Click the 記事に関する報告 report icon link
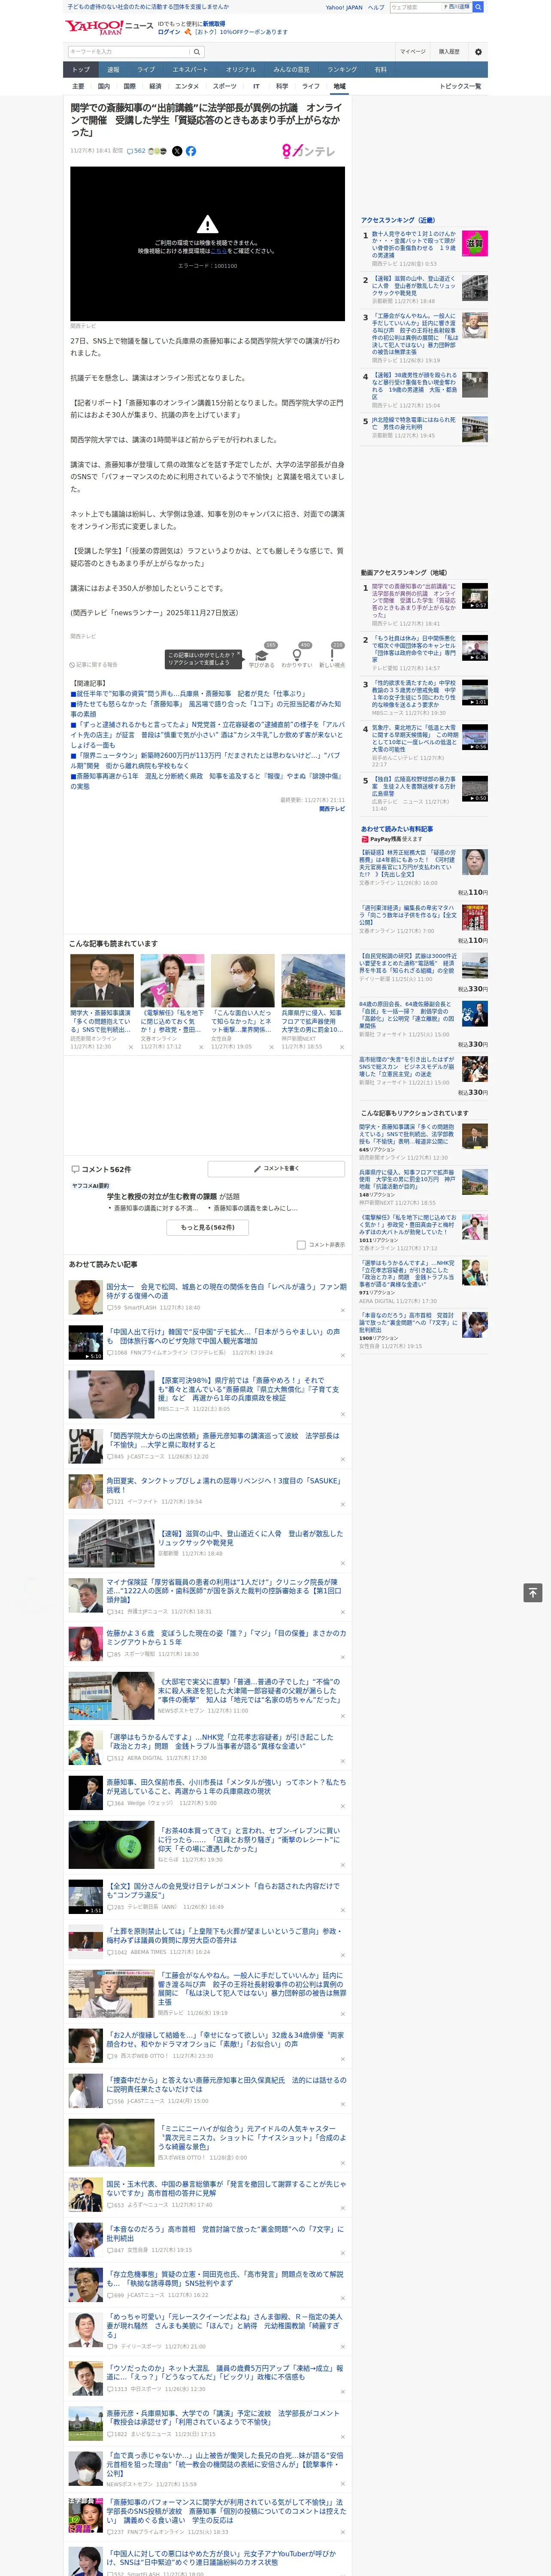 (94, 664)
